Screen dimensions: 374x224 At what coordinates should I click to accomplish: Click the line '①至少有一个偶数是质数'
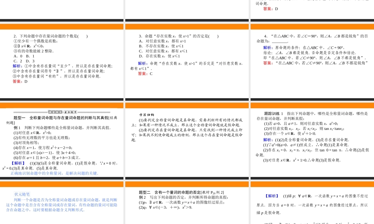pos(36,41)
